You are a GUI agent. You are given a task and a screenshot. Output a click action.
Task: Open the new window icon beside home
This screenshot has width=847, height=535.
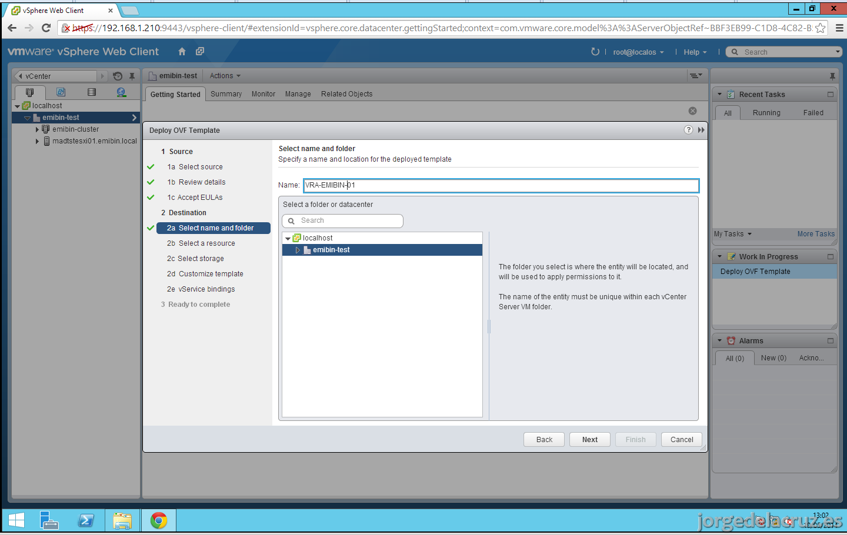200,52
